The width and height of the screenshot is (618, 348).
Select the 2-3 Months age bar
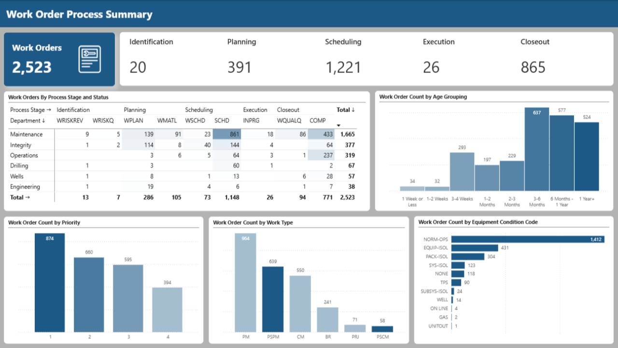pos(512,176)
